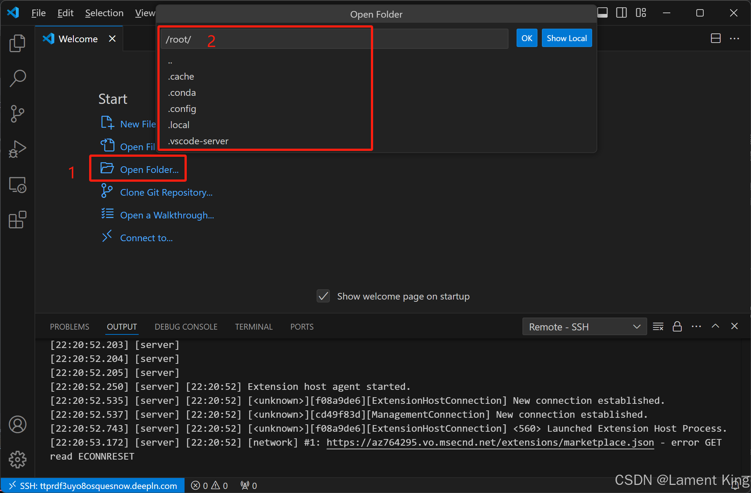The height and width of the screenshot is (493, 751).
Task: Open the Explorer view in activity bar
Action: tap(17, 43)
